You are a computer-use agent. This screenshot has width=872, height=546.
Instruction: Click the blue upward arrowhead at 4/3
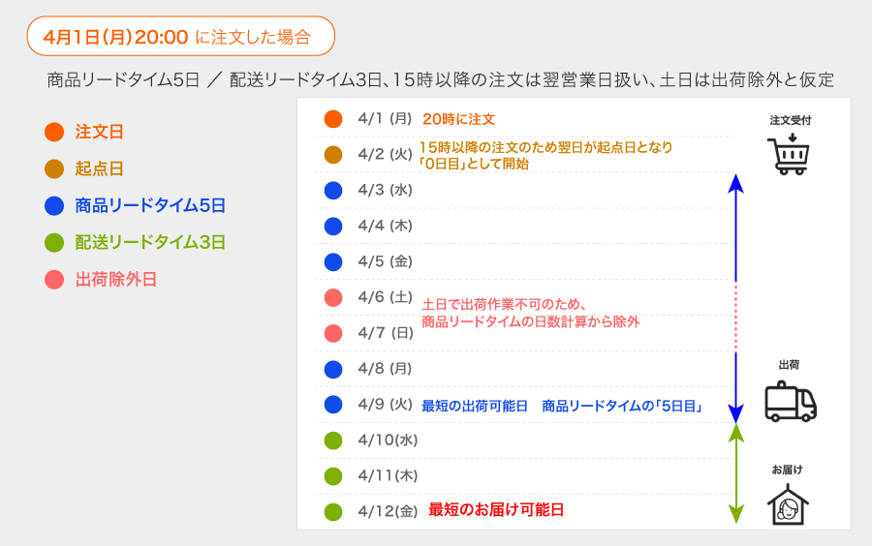(735, 183)
